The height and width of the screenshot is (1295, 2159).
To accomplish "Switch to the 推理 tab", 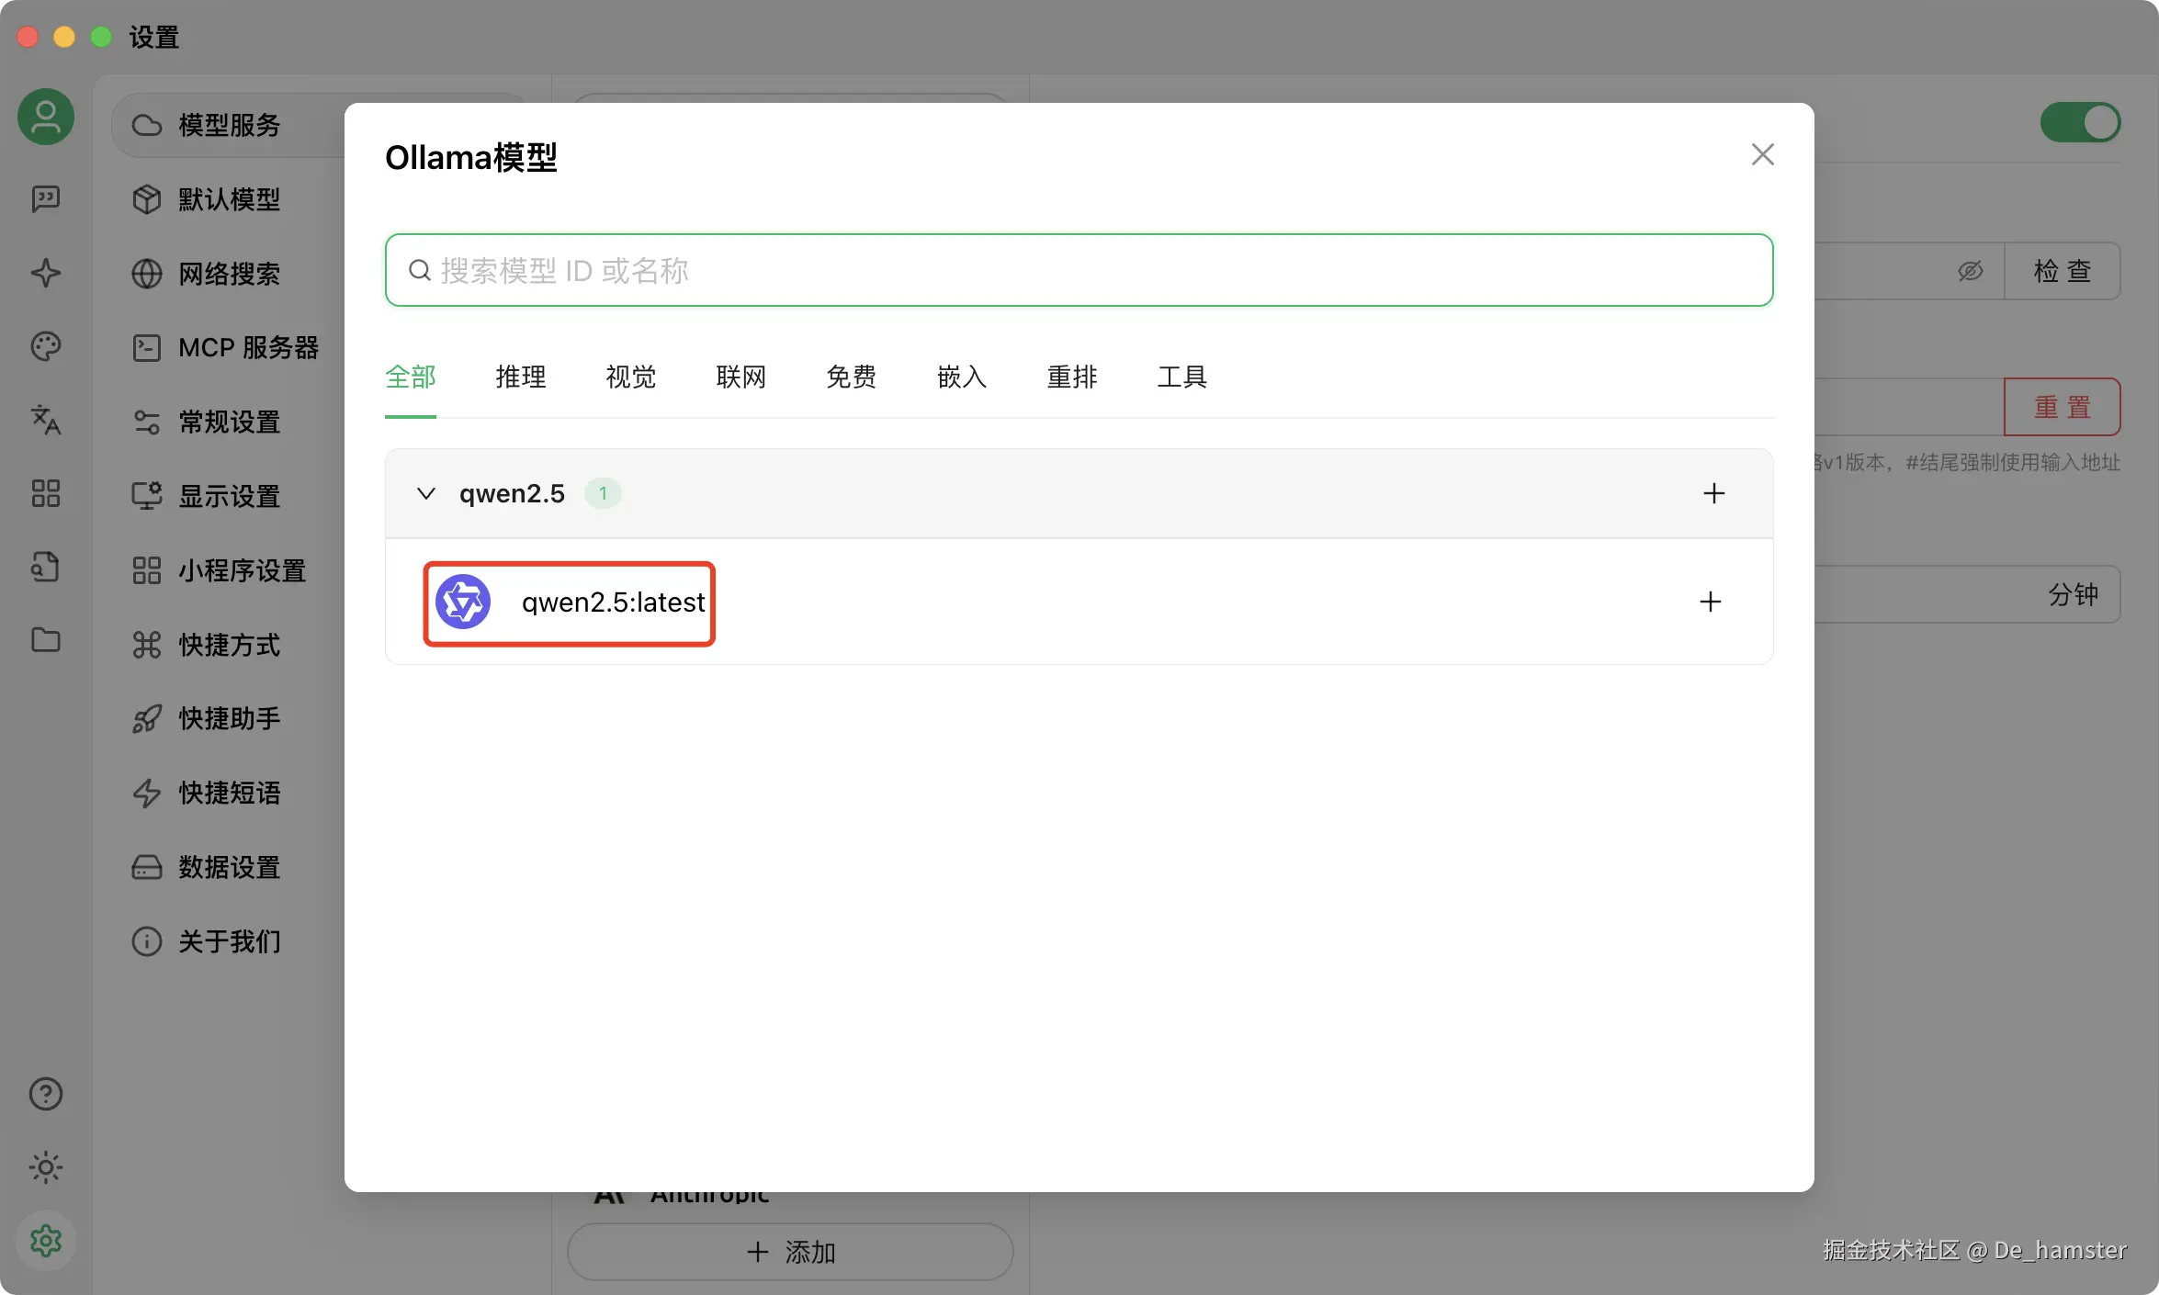I will [521, 377].
